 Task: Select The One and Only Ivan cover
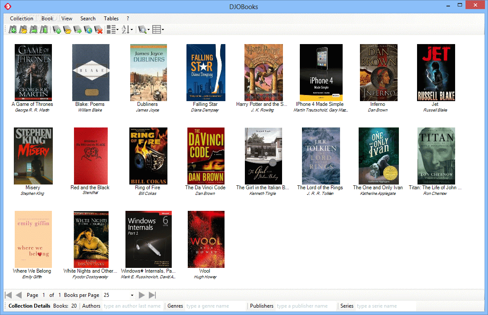point(379,156)
